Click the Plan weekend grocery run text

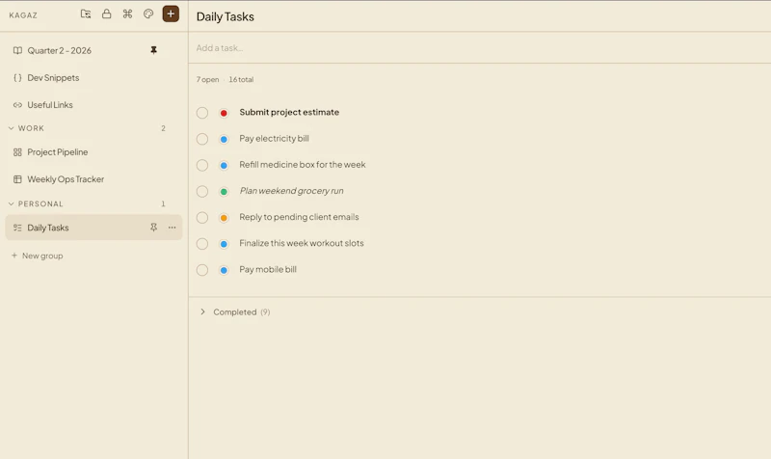tap(291, 191)
